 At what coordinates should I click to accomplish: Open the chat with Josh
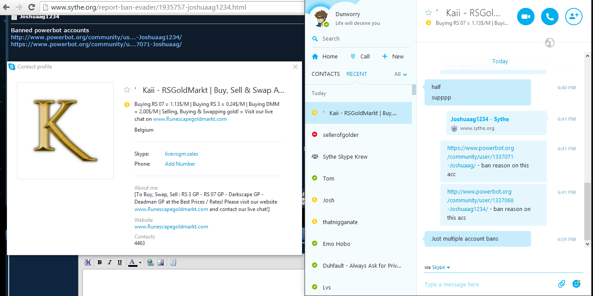coord(358,200)
